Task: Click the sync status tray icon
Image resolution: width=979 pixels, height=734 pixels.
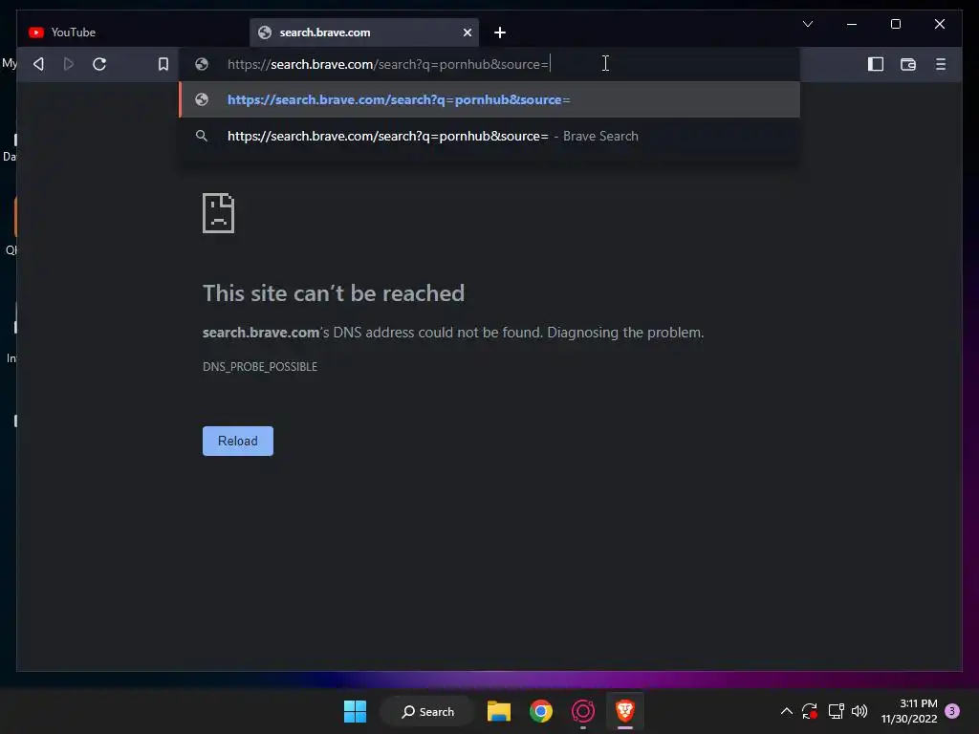Action: click(810, 711)
